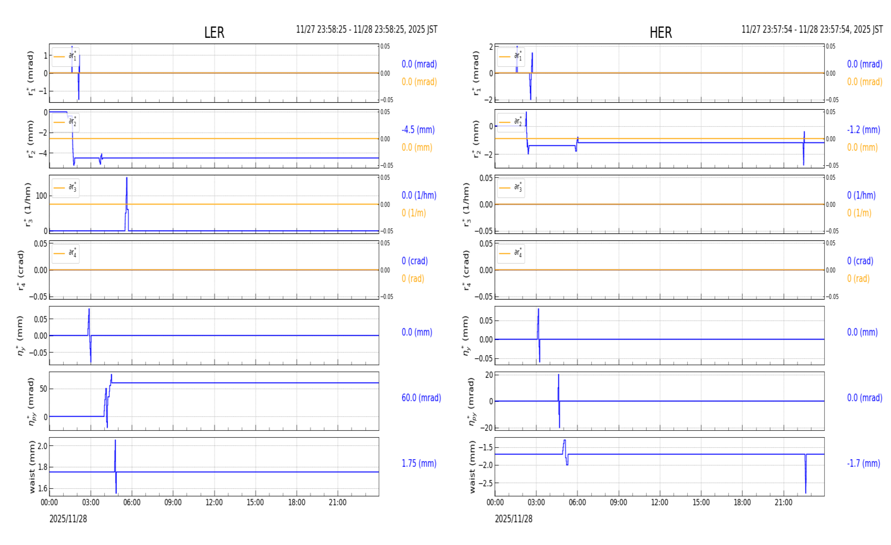Select the LER time range ending 23:58:25

(367, 30)
